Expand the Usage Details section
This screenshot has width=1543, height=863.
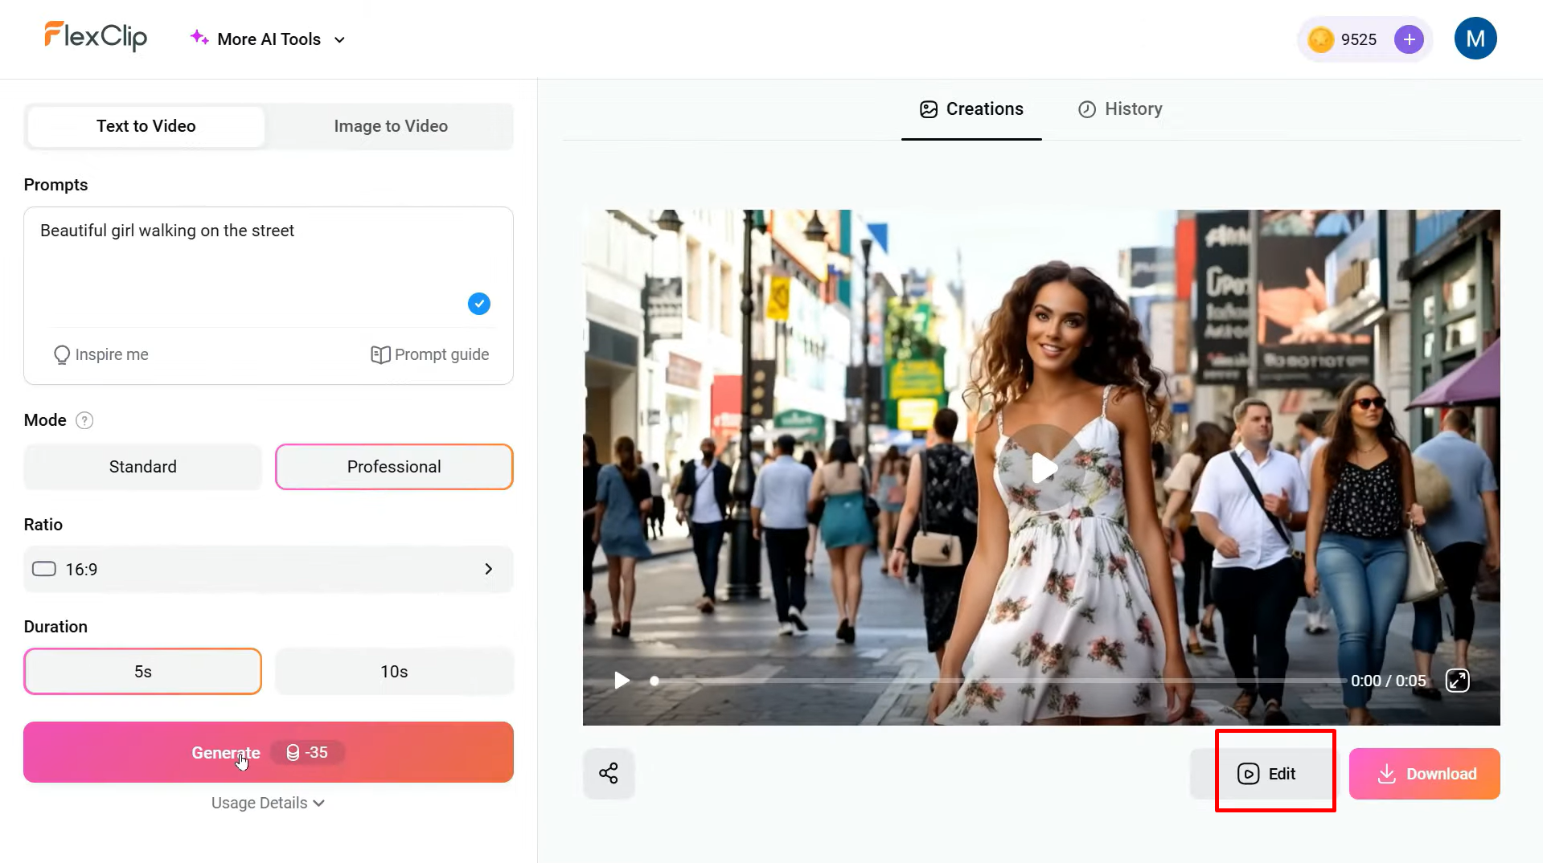(268, 802)
